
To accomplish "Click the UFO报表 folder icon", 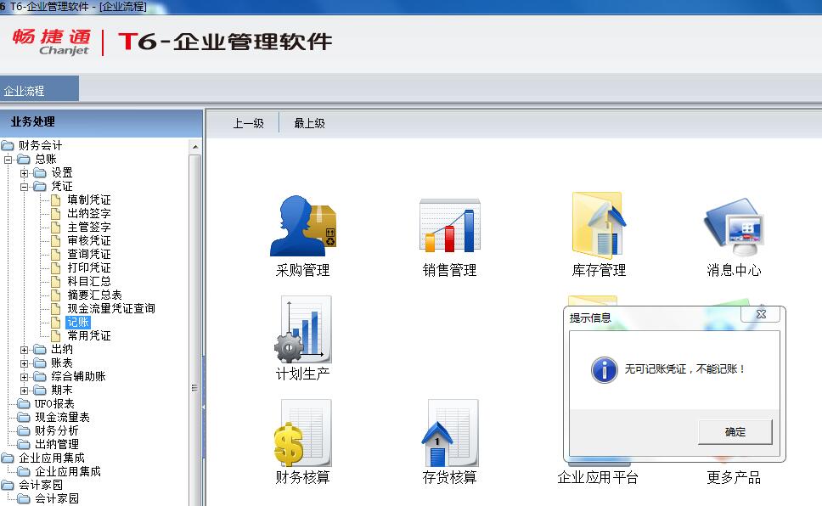I will coord(24,404).
